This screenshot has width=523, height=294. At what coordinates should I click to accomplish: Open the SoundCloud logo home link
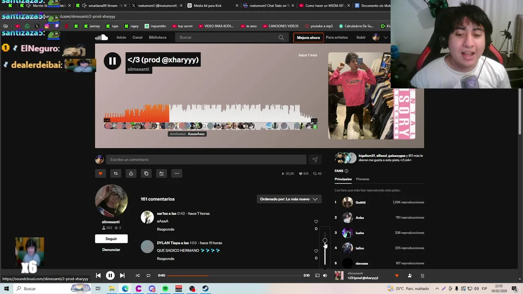point(101,37)
